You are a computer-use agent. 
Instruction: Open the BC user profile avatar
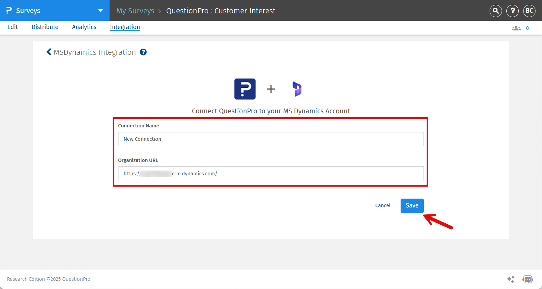pyautogui.click(x=529, y=11)
